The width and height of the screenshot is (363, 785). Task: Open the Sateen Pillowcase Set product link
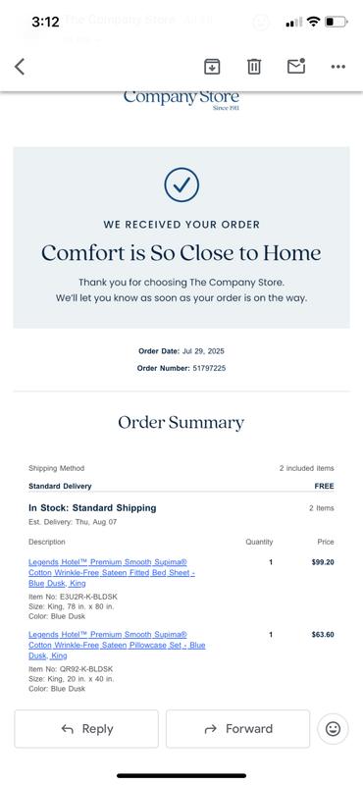coord(117,645)
